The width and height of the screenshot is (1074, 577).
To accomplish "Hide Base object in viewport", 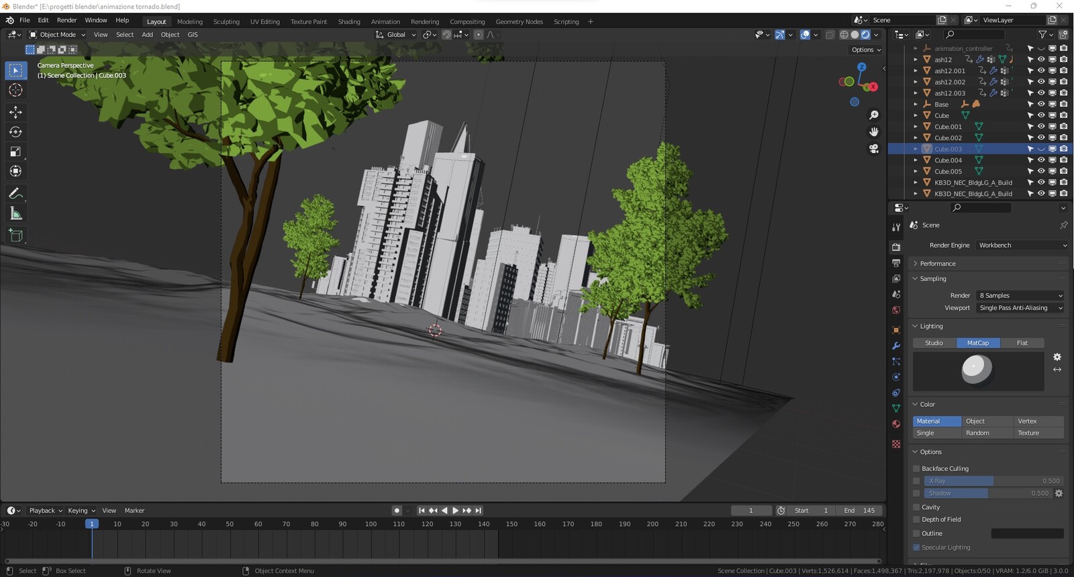I will (x=1041, y=104).
